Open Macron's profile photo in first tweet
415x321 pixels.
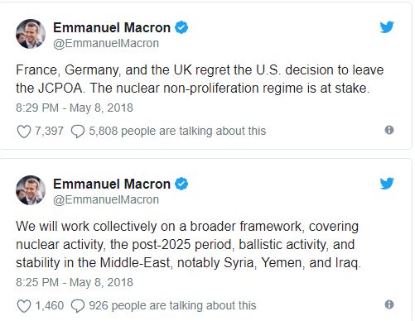point(31,34)
